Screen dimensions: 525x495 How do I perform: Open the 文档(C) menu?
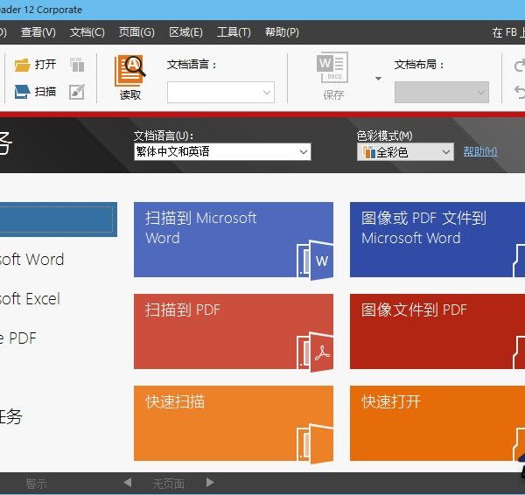click(x=87, y=32)
